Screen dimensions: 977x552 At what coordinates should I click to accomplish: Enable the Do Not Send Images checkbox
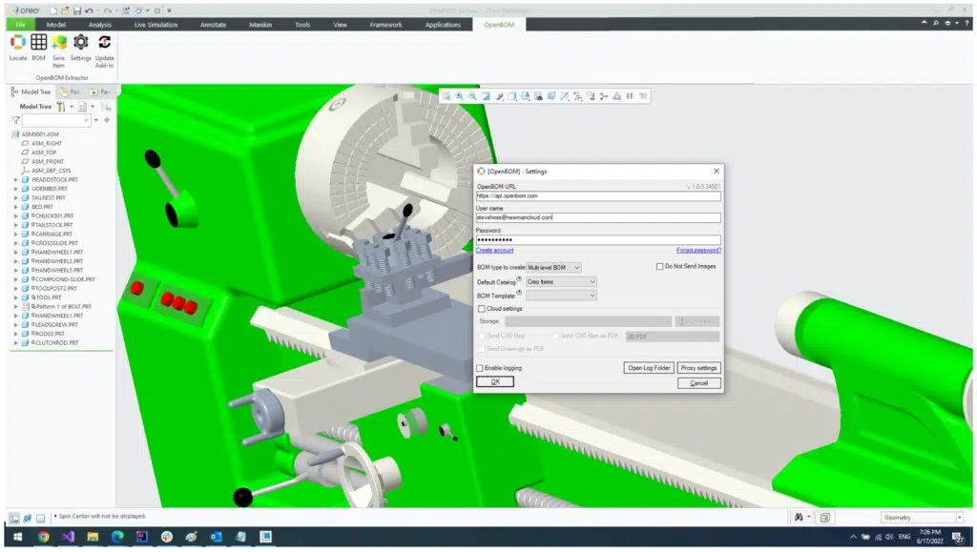click(x=659, y=266)
